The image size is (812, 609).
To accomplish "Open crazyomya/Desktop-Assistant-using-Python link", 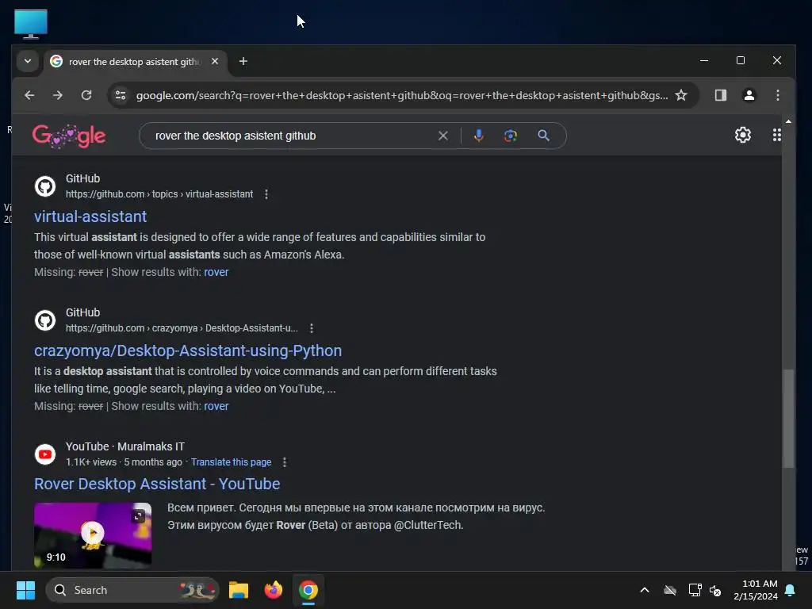I will pos(188,350).
